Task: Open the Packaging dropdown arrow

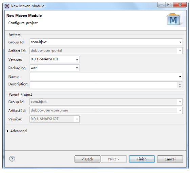Action: click(77, 68)
